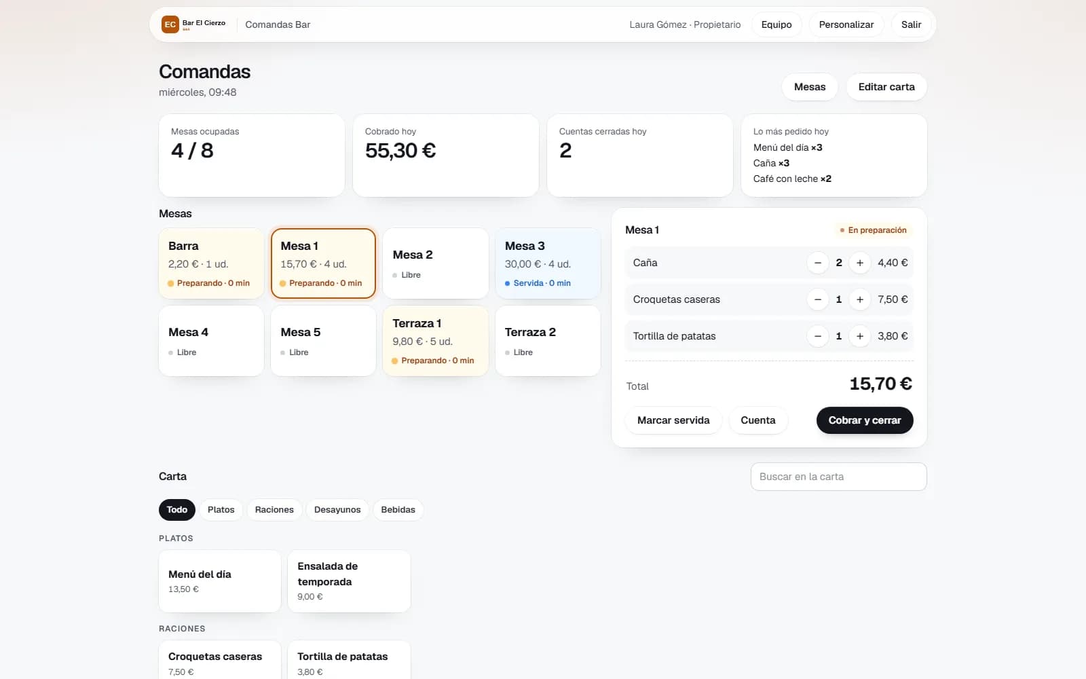Screen dimensions: 1086x679
Task: Open the Terraza 1 table card
Action: coord(436,341)
